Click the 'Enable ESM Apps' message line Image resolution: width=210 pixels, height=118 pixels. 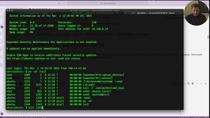(x=52, y=55)
